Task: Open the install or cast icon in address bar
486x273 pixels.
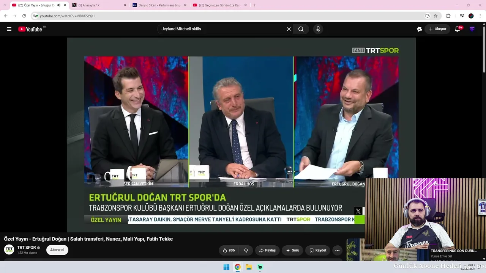Action: (427, 16)
